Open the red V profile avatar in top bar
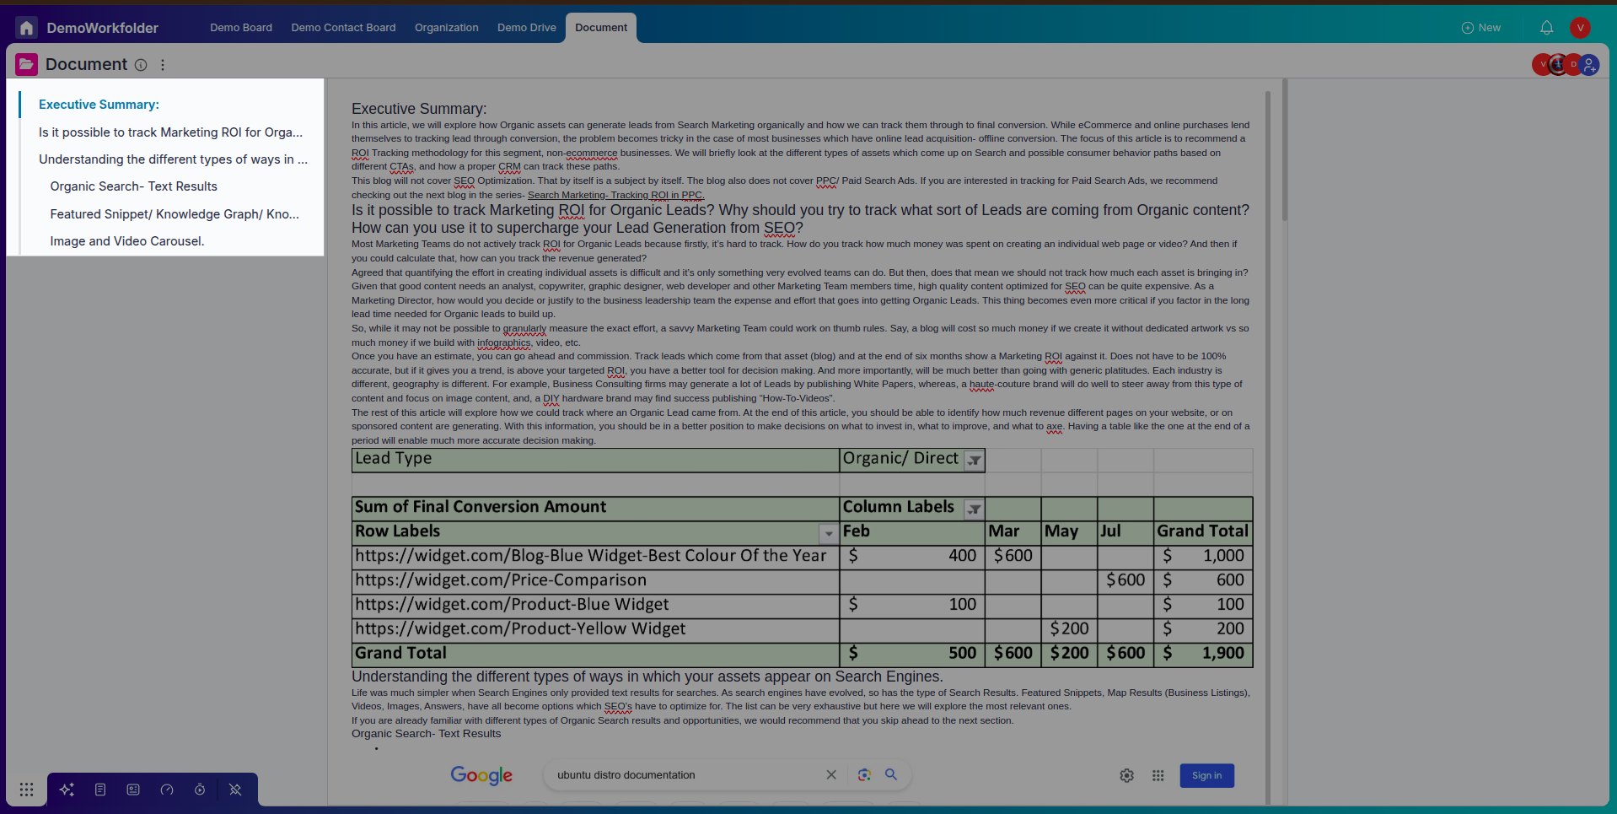This screenshot has height=814, width=1617. pos(1580,28)
